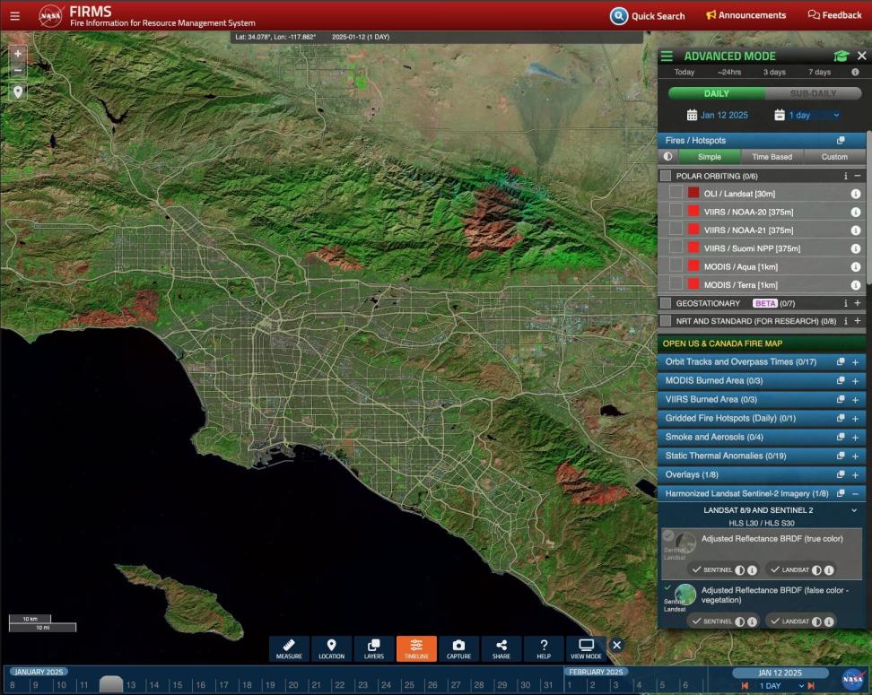Enable OLI / Landsat [30m] layer
872x695 pixels.
click(676, 193)
